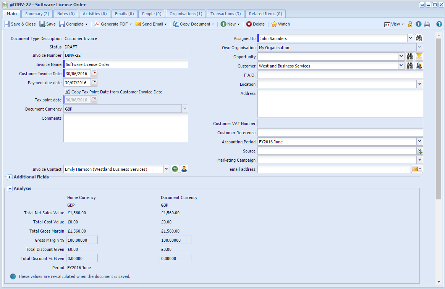The height and width of the screenshot is (289, 445).
Task: Click into the email address field
Action: 334,169
